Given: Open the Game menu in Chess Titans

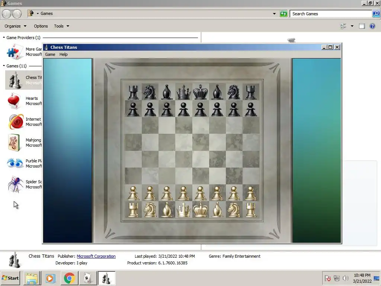Looking at the screenshot, I should [50, 54].
